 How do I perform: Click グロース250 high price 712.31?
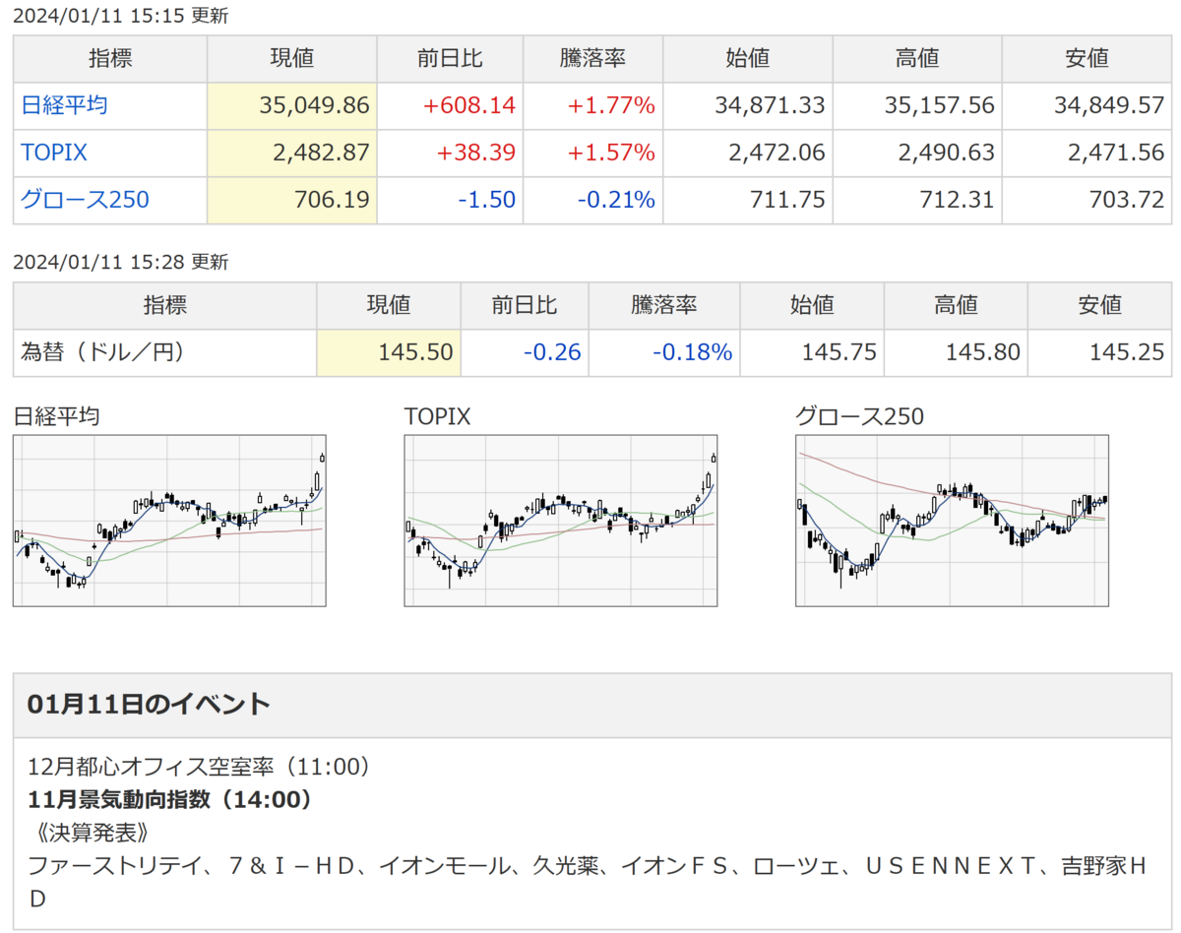958,200
